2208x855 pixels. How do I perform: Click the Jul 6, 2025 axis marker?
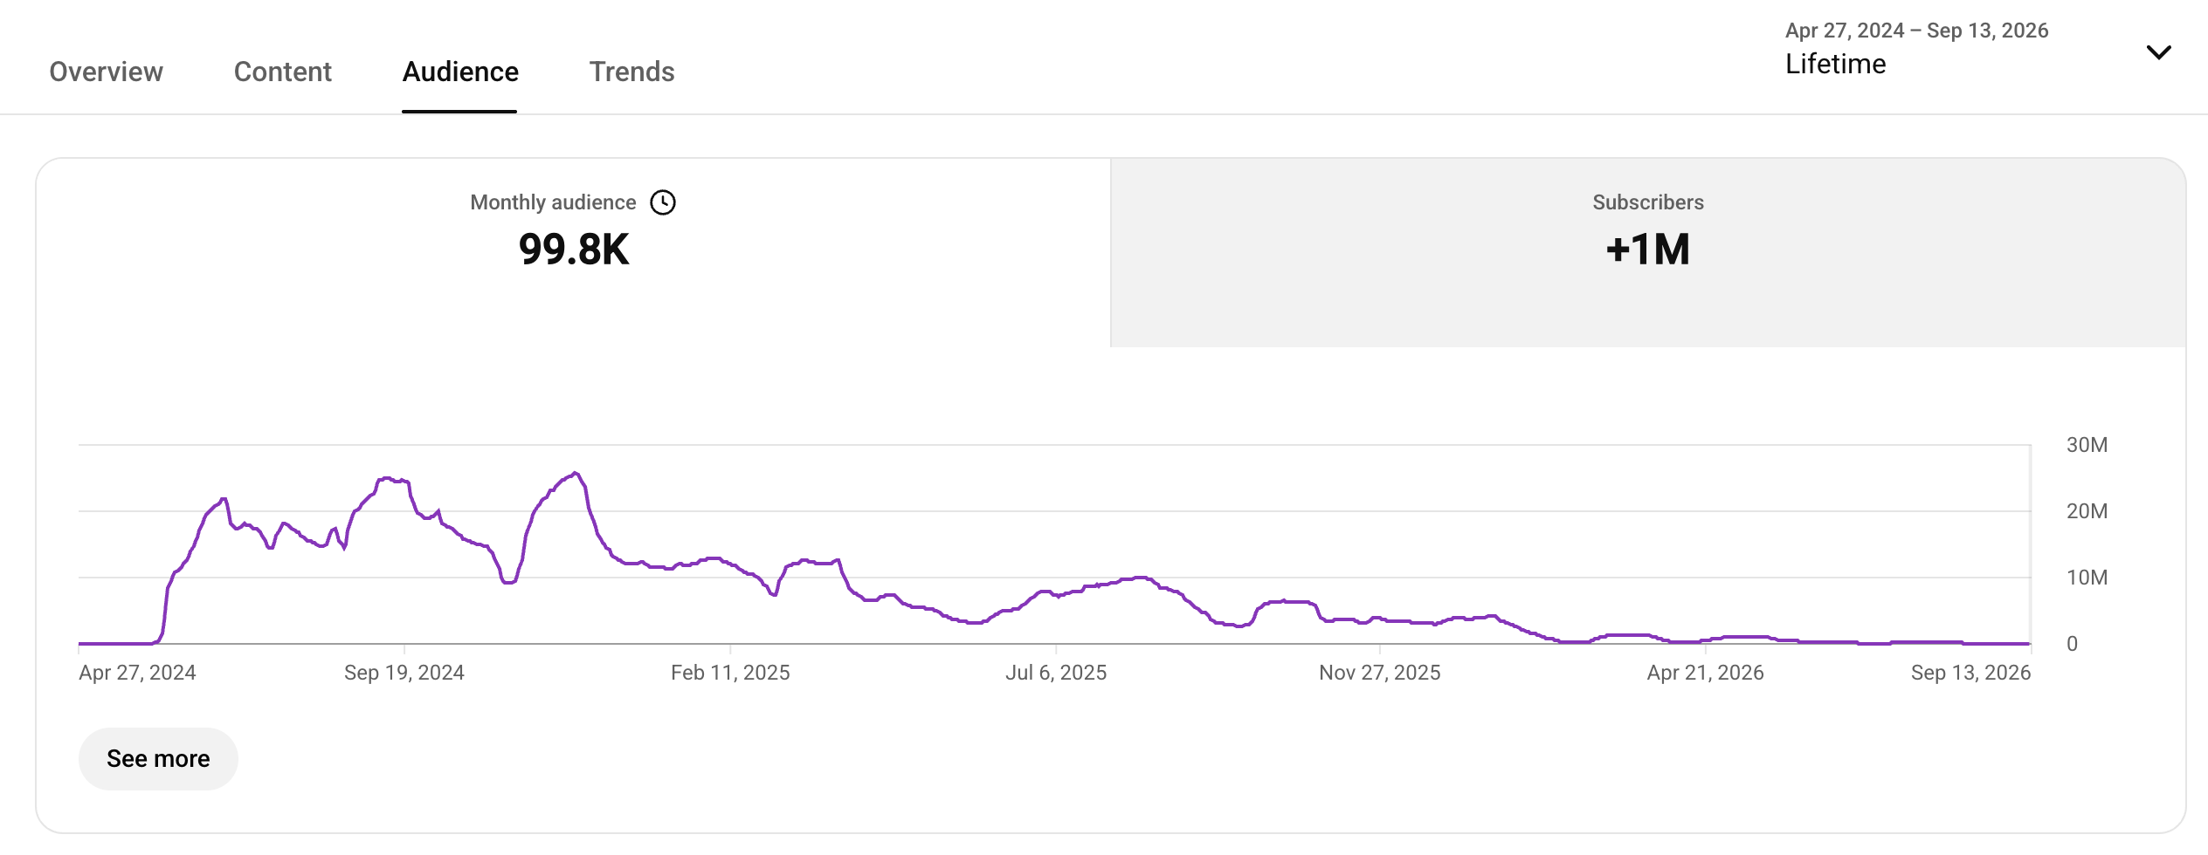[x=1056, y=673]
